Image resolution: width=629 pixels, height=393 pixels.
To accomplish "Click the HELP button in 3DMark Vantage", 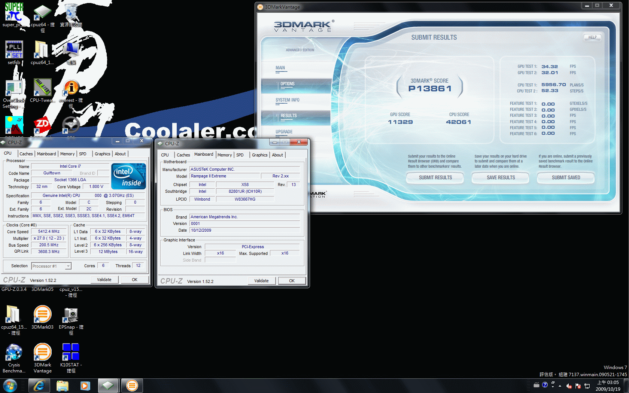I will (x=592, y=37).
